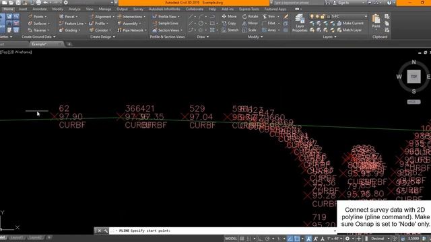
Task: Toggle object snap in status bar
Action: point(297,239)
